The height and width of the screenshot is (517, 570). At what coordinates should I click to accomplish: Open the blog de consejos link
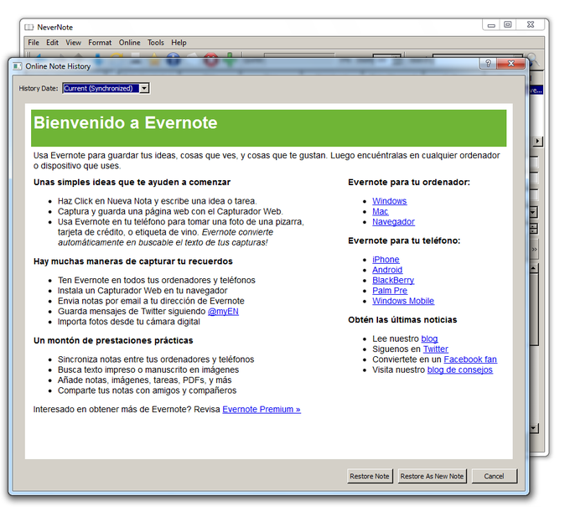tap(460, 370)
